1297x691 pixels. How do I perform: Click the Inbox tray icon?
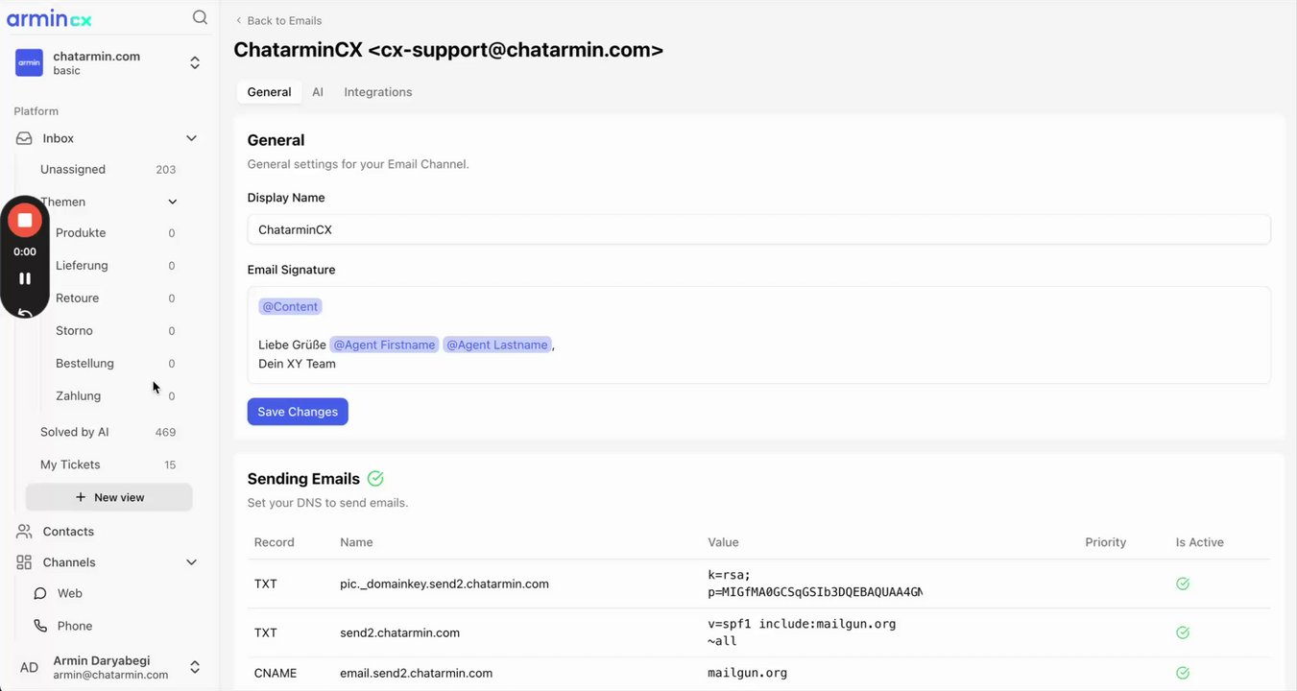[24, 138]
